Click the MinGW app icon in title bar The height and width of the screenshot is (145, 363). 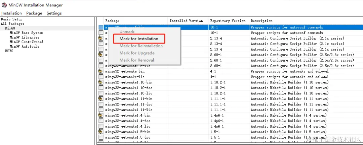[x=4, y=5]
